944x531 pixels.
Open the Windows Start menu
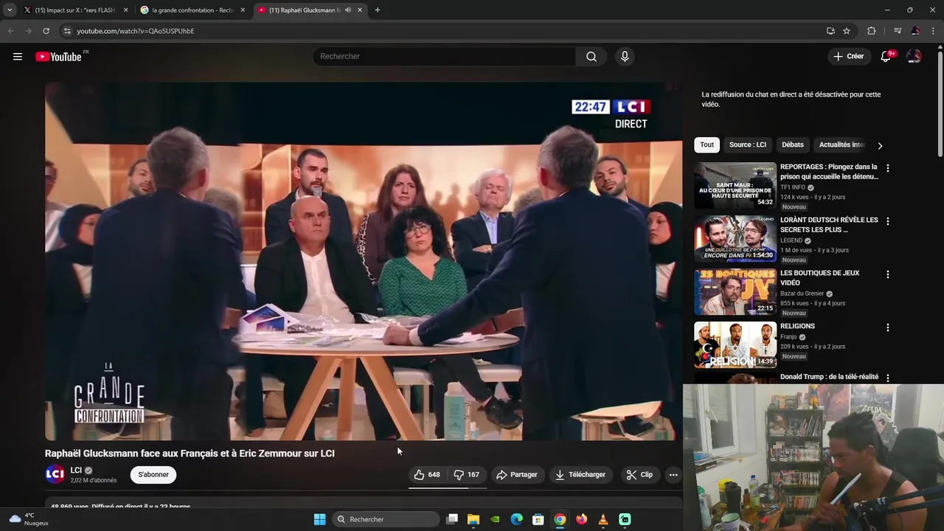click(319, 519)
